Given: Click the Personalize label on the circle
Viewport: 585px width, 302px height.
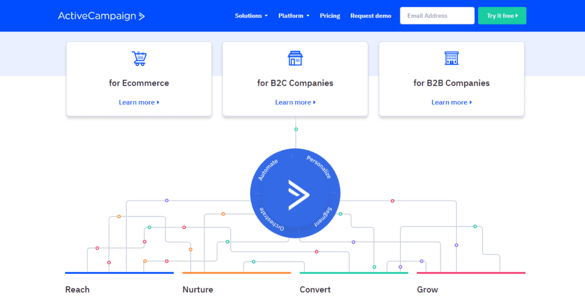Looking at the screenshot, I should (319, 167).
